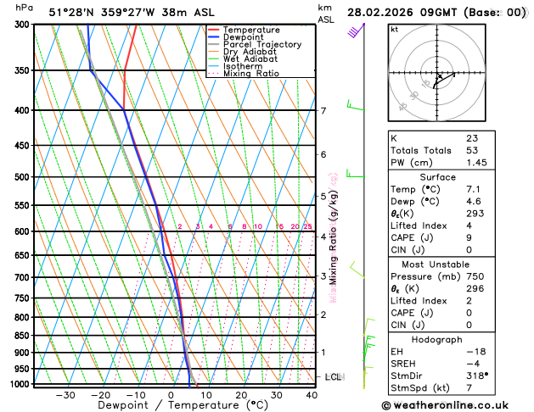The width and height of the screenshot is (534, 412).
Task: Click the 1000 hPa pressure label
Action: coord(22,384)
